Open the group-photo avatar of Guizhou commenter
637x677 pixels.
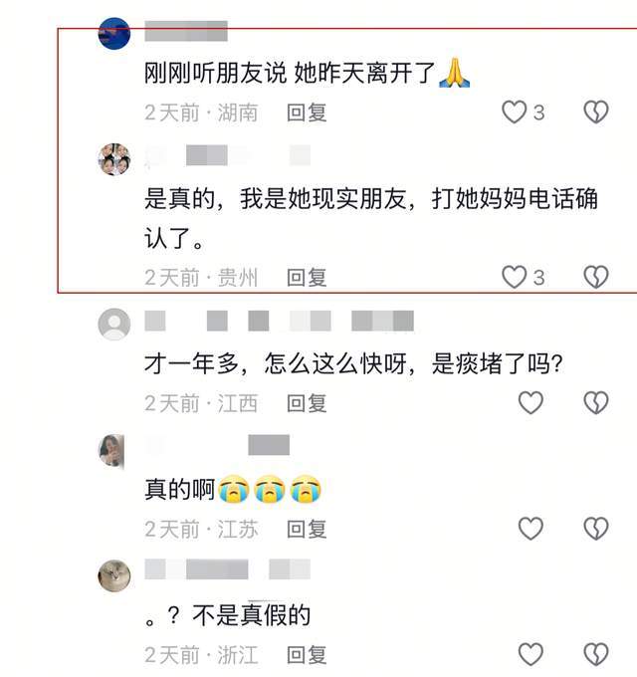(x=114, y=159)
